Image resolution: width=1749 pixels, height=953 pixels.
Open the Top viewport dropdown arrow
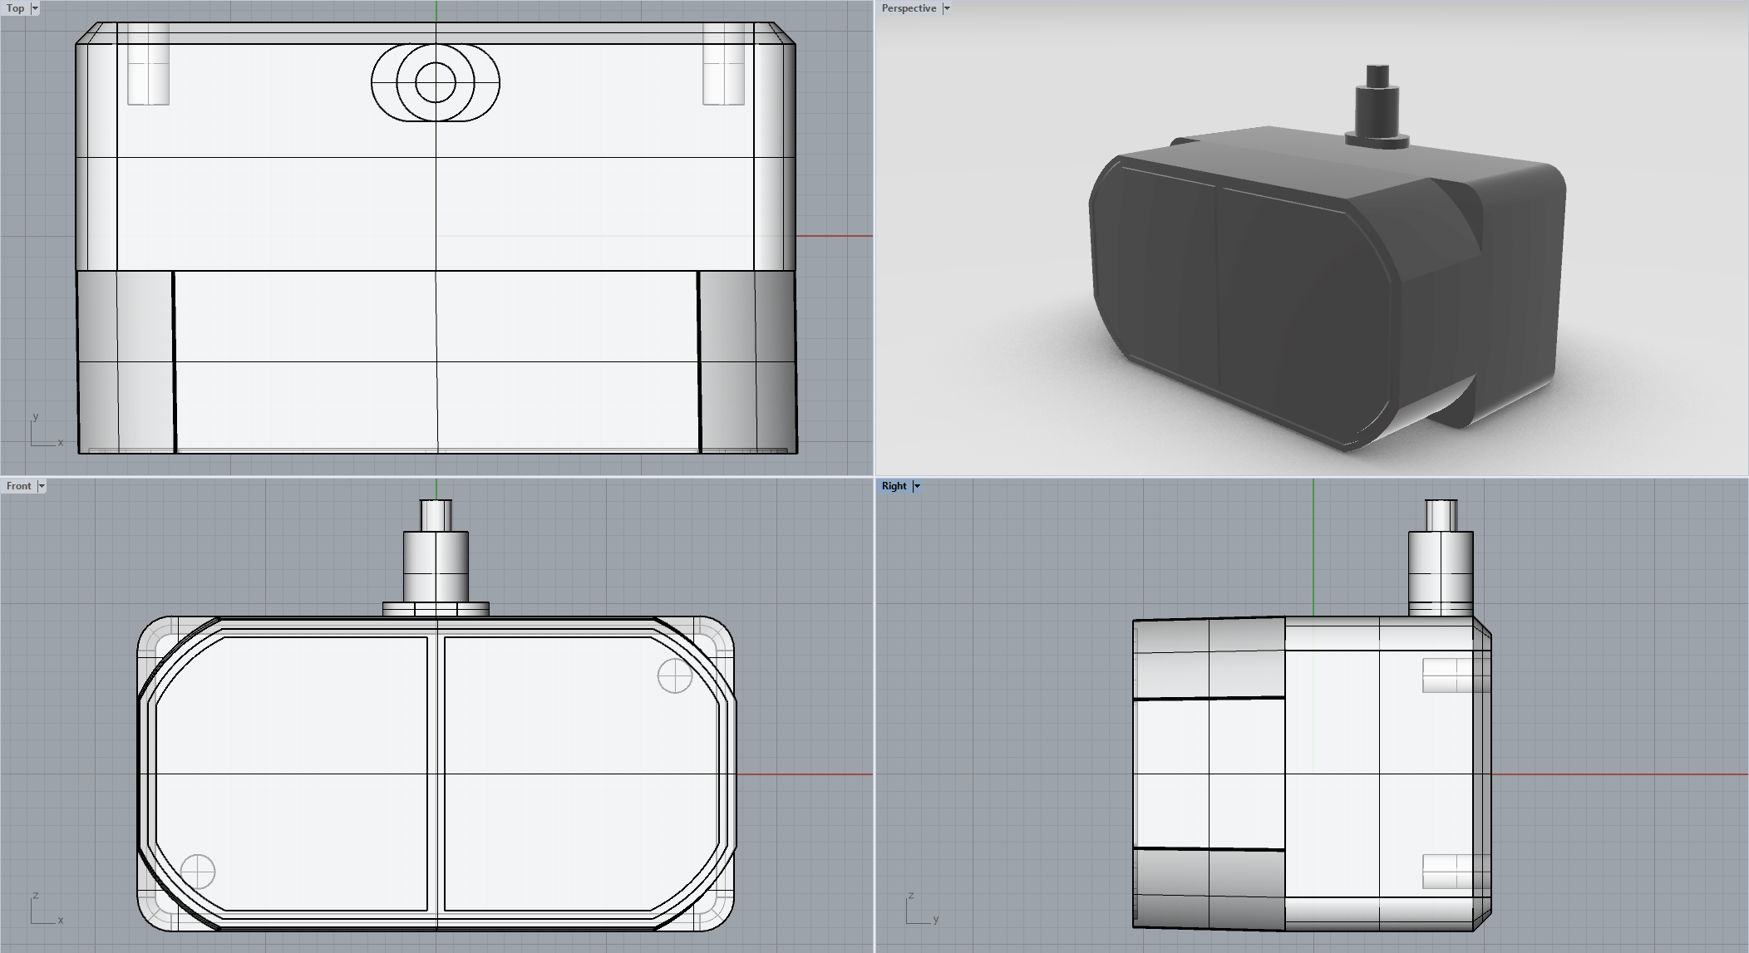(35, 8)
